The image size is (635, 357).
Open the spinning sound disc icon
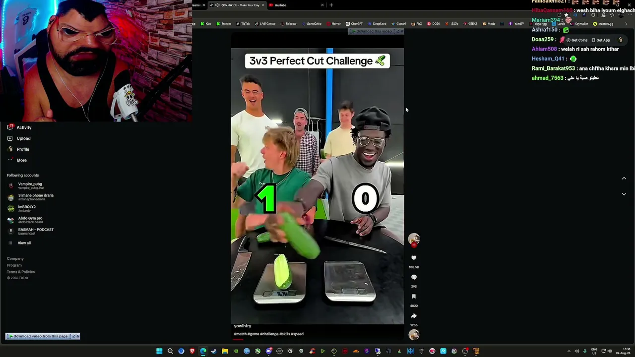click(x=414, y=335)
